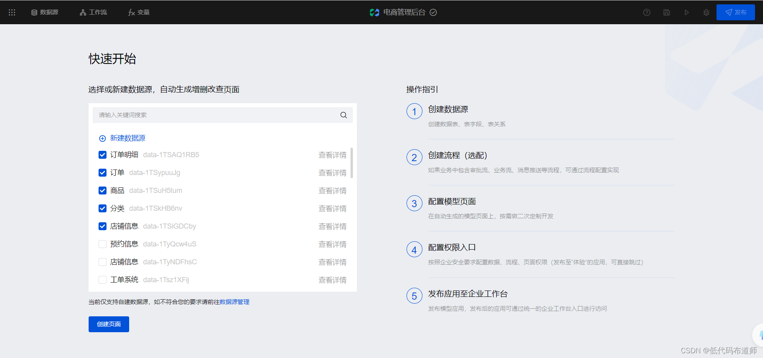763x358 pixels.
Task: Check the 店铺信息 data-1TyNDFhsC checkbox
Action: point(103,262)
